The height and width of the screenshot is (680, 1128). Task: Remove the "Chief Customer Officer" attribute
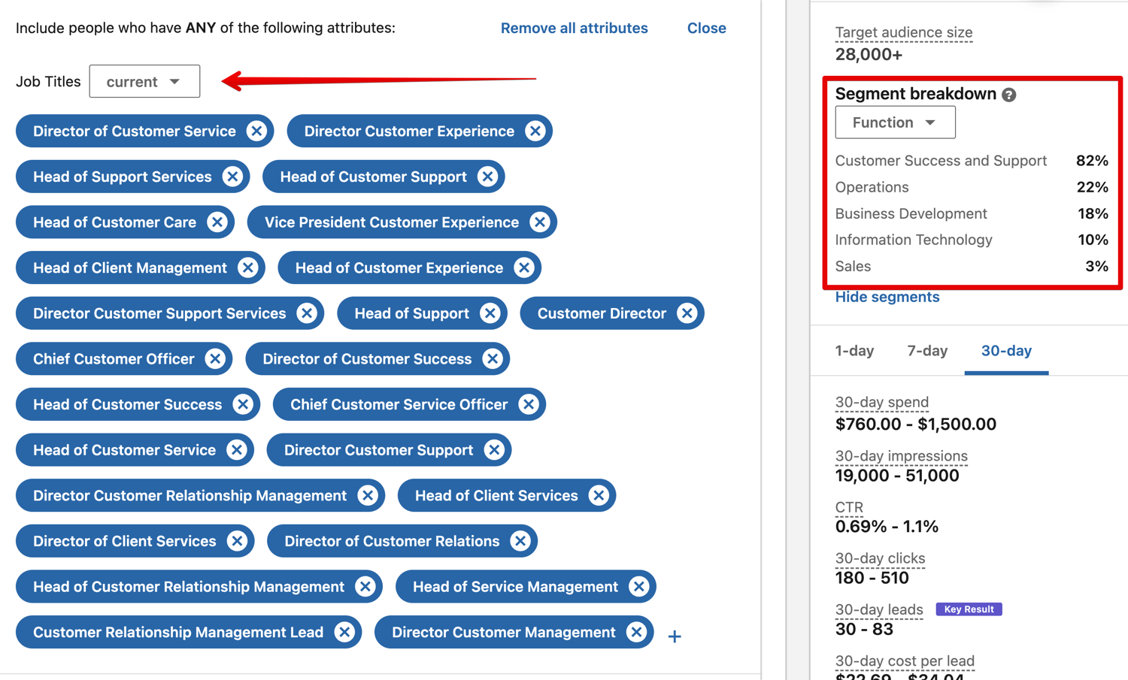(x=214, y=358)
